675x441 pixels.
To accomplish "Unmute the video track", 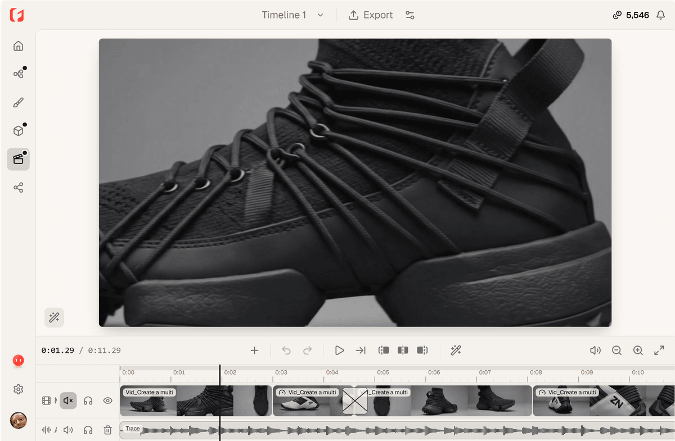I will click(68, 401).
